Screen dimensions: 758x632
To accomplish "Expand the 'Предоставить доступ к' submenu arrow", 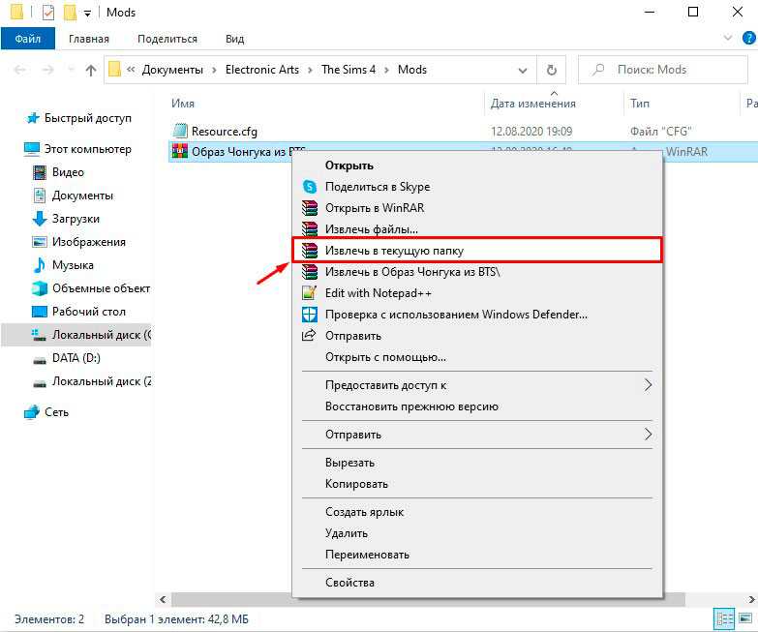I will coord(648,385).
